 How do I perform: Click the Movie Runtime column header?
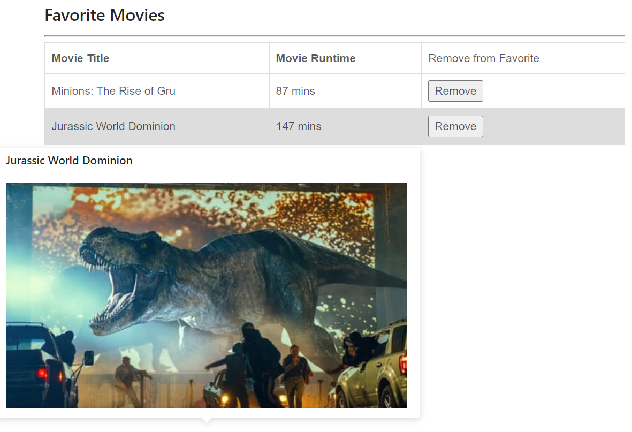[x=345, y=58]
